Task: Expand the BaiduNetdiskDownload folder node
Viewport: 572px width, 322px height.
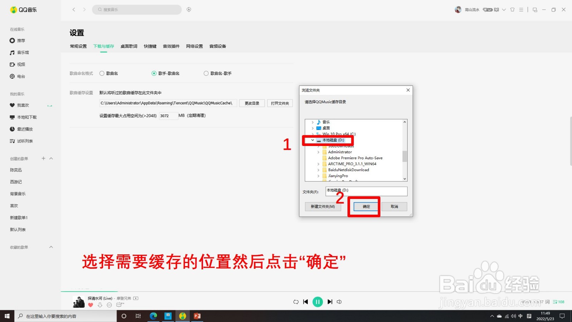Action: [318, 170]
